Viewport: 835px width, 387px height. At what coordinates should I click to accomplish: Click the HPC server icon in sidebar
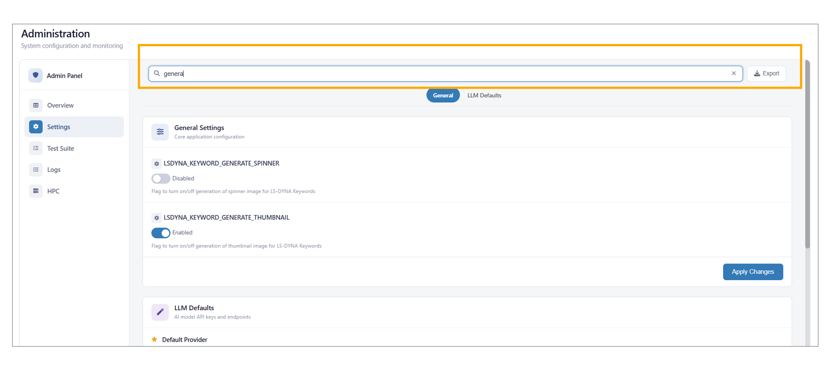(x=36, y=191)
